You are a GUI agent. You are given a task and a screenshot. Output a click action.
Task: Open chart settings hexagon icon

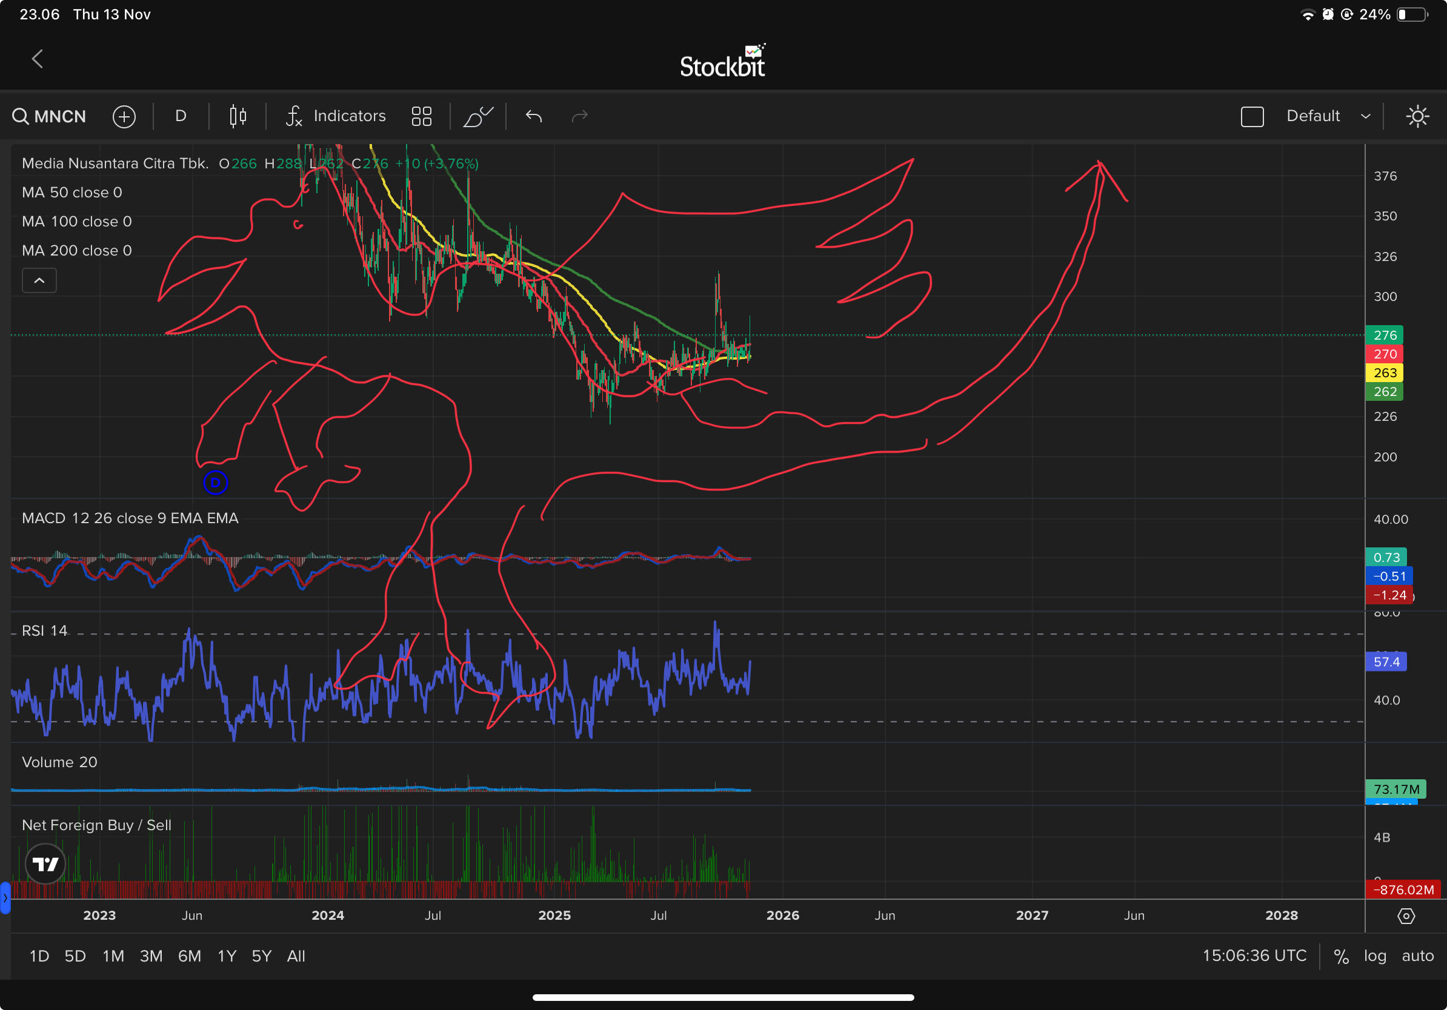tap(1406, 916)
